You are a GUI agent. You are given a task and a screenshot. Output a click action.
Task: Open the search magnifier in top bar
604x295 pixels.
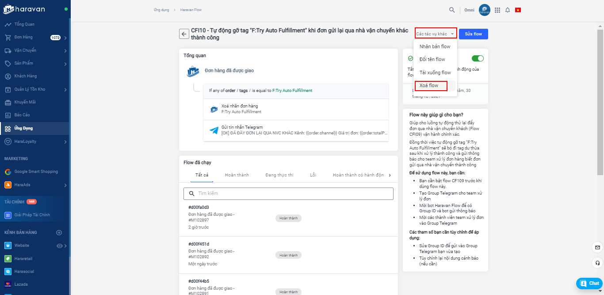click(x=451, y=10)
